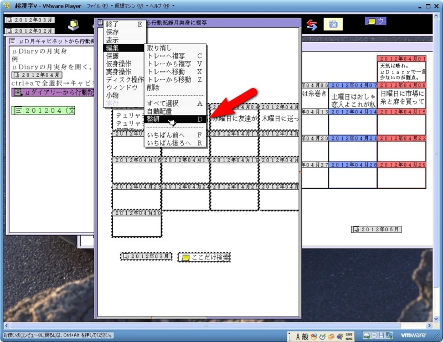This screenshot has width=443, height=342.
Task: Click the A input mode indicator
Action: pos(298,336)
